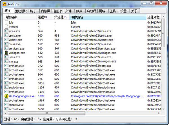Select the ZhuDongFangYu.exe process name
The height and width of the screenshot is (125, 169).
[x=22, y=96]
